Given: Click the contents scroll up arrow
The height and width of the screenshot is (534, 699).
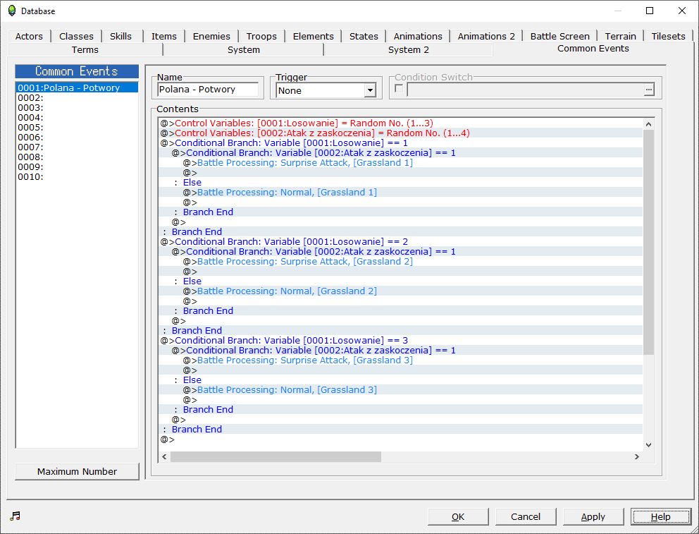Looking at the screenshot, I should (649, 124).
